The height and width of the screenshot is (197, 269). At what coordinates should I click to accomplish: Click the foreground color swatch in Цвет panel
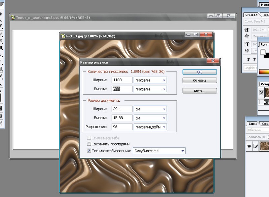click(263, 52)
